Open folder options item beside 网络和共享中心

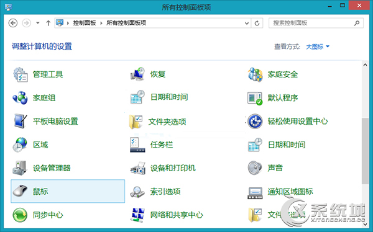click(x=277, y=215)
